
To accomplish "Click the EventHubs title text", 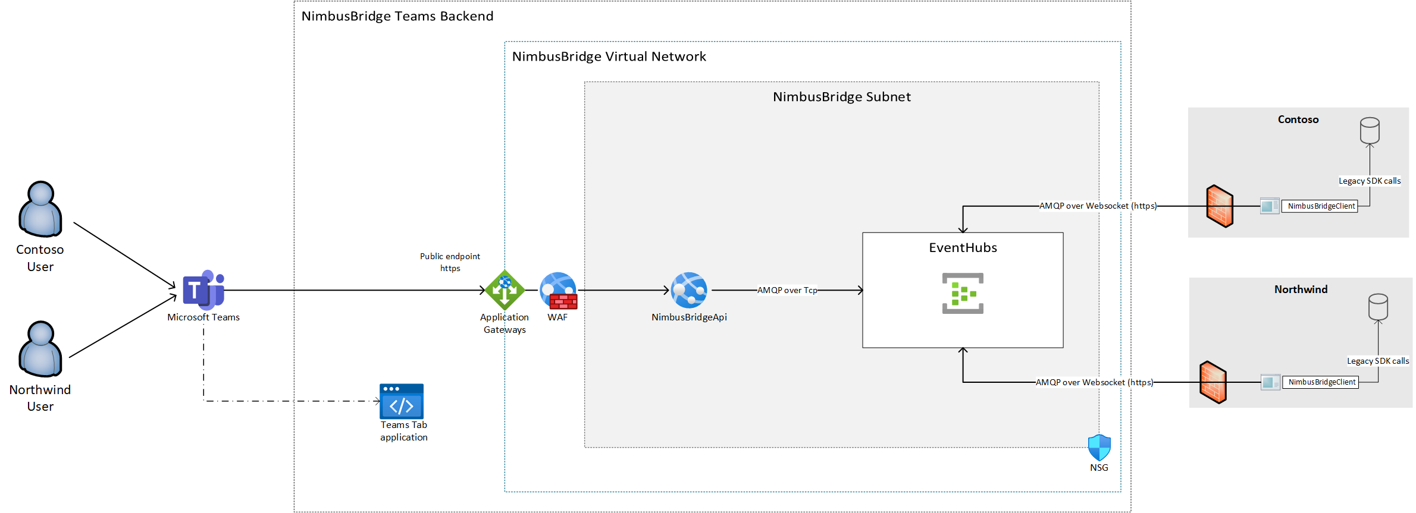I will [x=963, y=248].
